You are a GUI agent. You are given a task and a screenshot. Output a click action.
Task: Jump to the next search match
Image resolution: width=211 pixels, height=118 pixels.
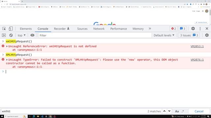169,111
